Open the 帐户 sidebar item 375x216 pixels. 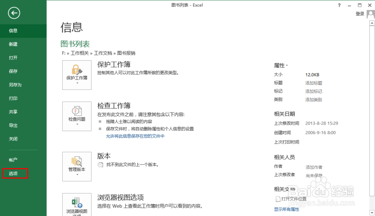23,160
